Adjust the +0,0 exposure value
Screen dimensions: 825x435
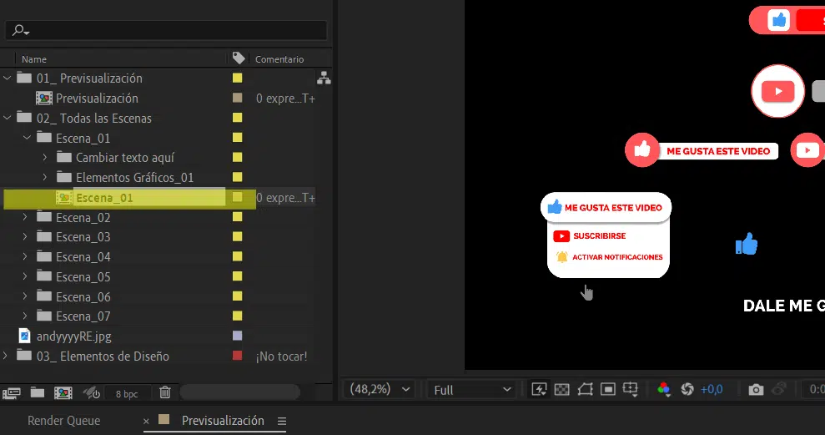(712, 389)
